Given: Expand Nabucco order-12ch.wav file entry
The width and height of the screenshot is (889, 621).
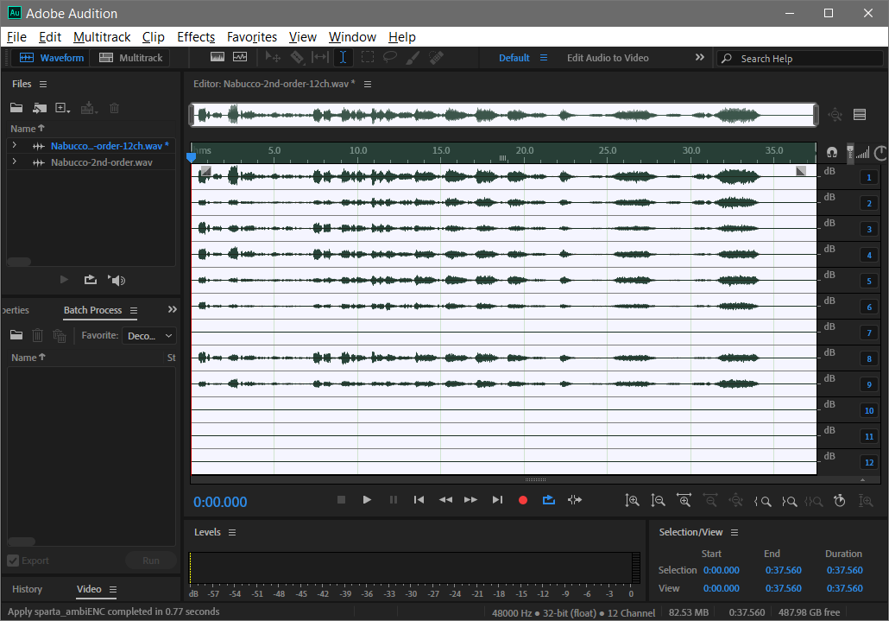Looking at the screenshot, I should [x=14, y=145].
